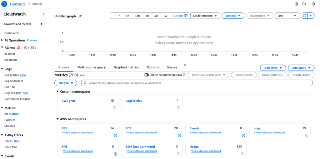The height and width of the screenshot is (159, 320).
Task: Click the pencil icon to rename graph
Action: pyautogui.click(x=80, y=16)
